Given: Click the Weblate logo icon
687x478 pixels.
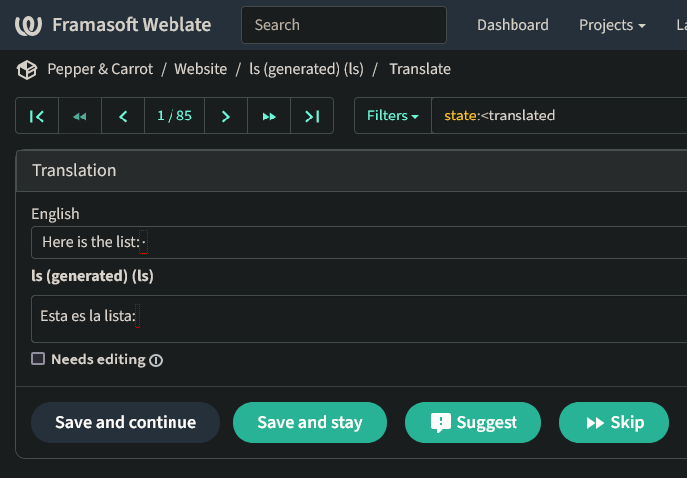Looking at the screenshot, I should (28, 25).
